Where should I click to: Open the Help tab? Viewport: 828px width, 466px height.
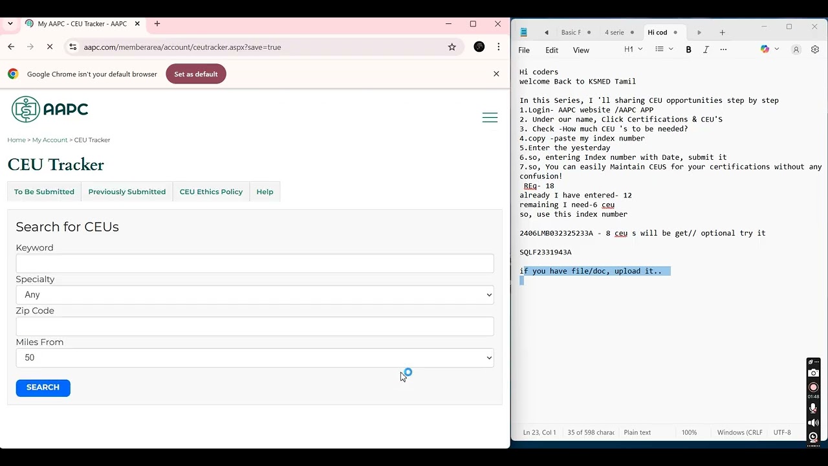(265, 192)
